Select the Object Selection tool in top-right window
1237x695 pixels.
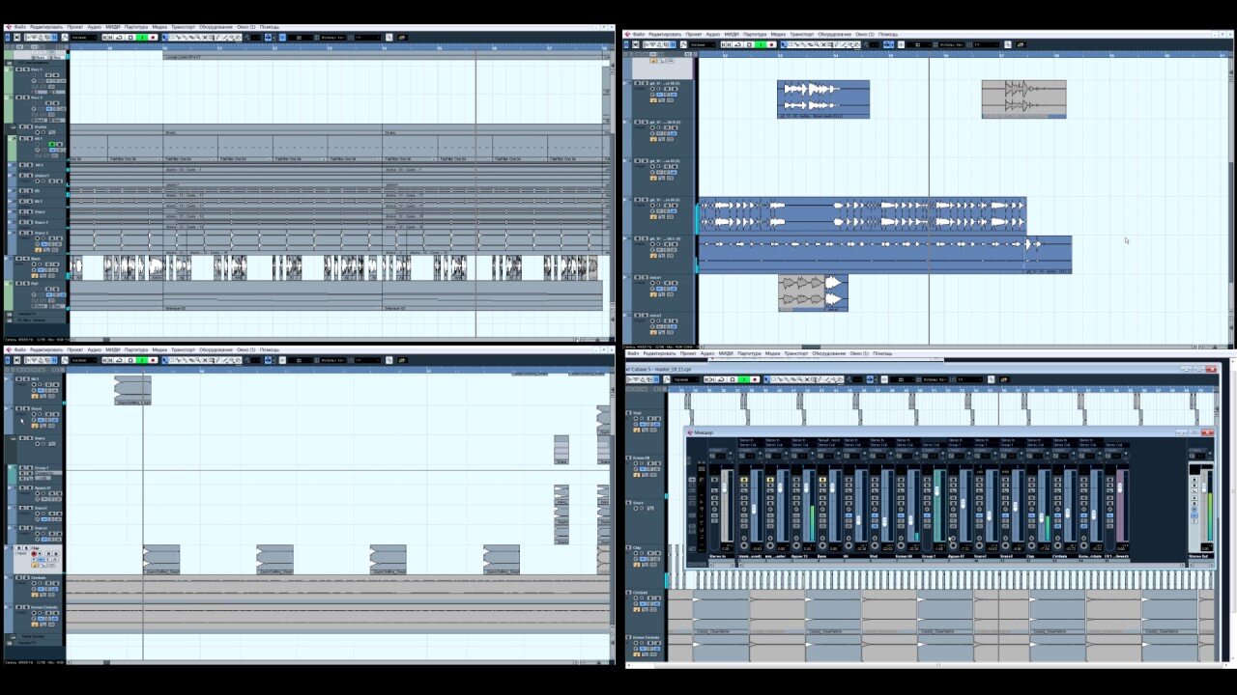[x=784, y=44]
